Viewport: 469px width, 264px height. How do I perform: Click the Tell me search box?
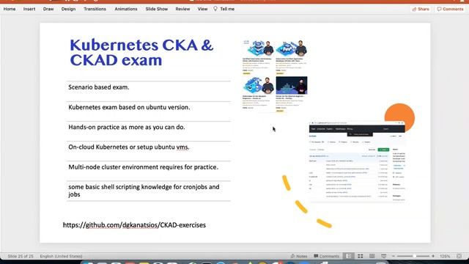(x=227, y=9)
